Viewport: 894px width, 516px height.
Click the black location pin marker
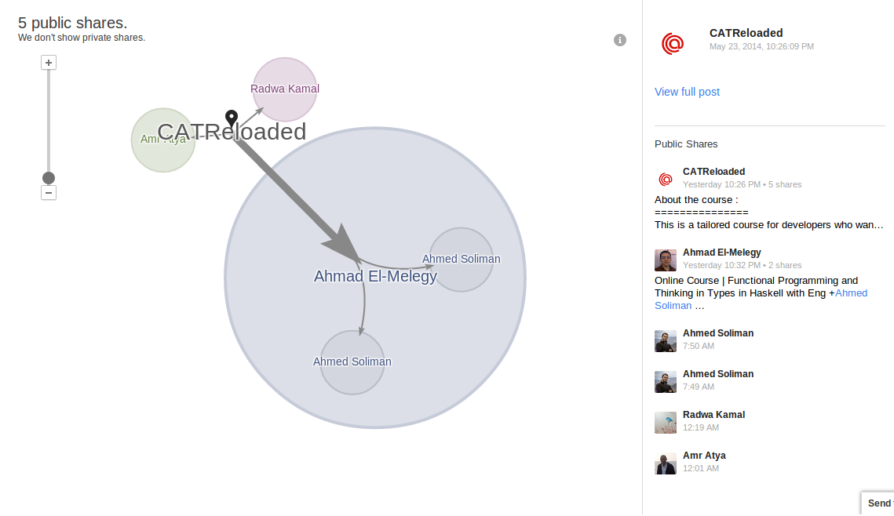[231, 119]
